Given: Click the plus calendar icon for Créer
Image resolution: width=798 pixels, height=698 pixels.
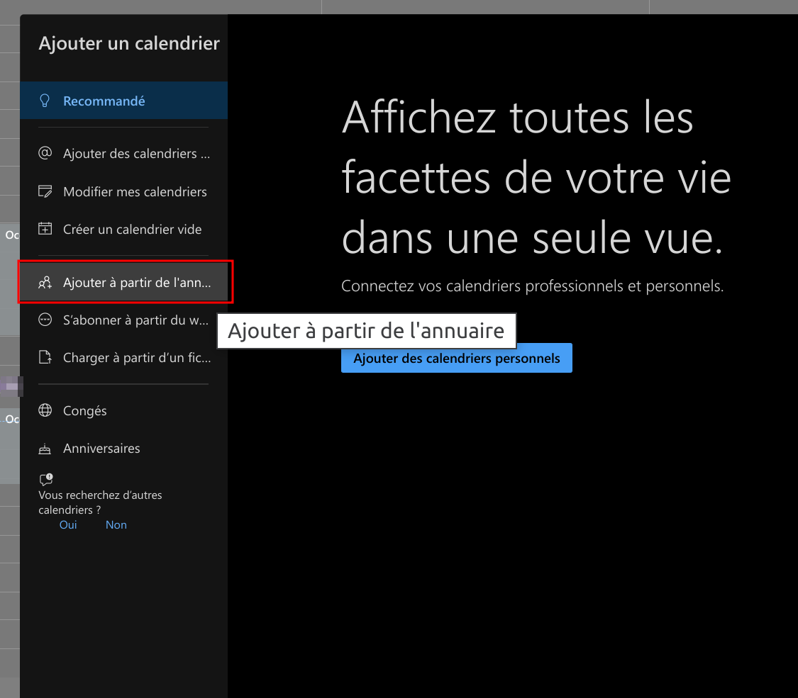Looking at the screenshot, I should point(45,229).
